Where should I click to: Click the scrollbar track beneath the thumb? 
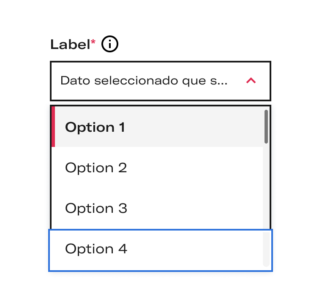tap(266, 205)
